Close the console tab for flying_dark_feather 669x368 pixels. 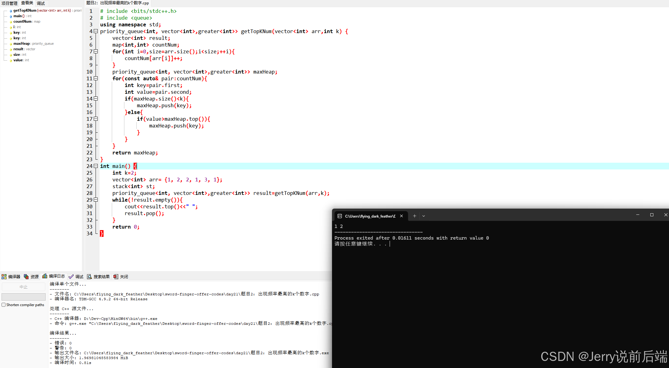pos(401,216)
